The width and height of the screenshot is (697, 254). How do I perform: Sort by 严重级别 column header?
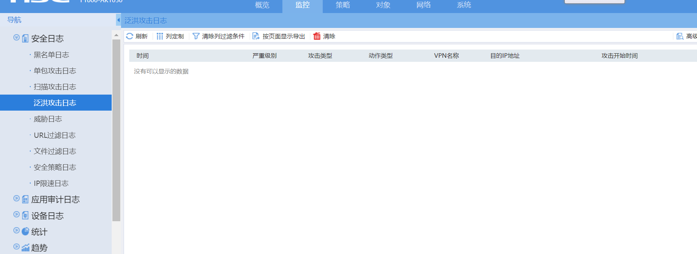click(264, 55)
